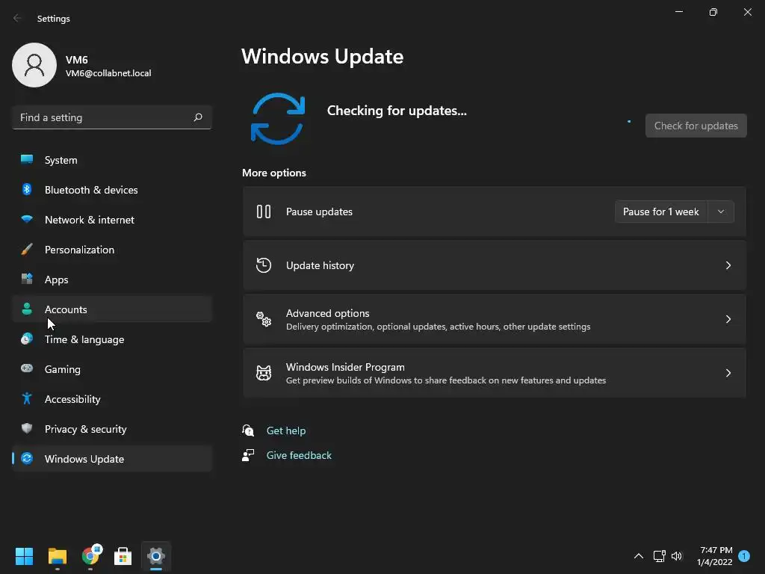Click the Give feedback person icon
Screen dimensions: 765x574
(248, 455)
